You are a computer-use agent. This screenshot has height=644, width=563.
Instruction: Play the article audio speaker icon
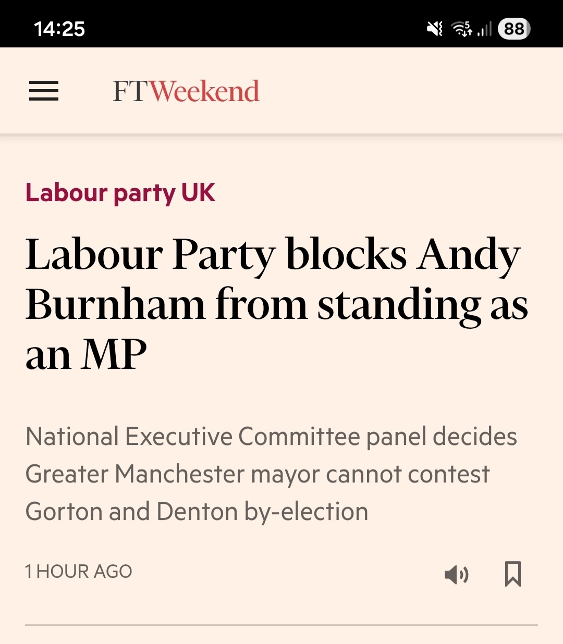(x=457, y=574)
